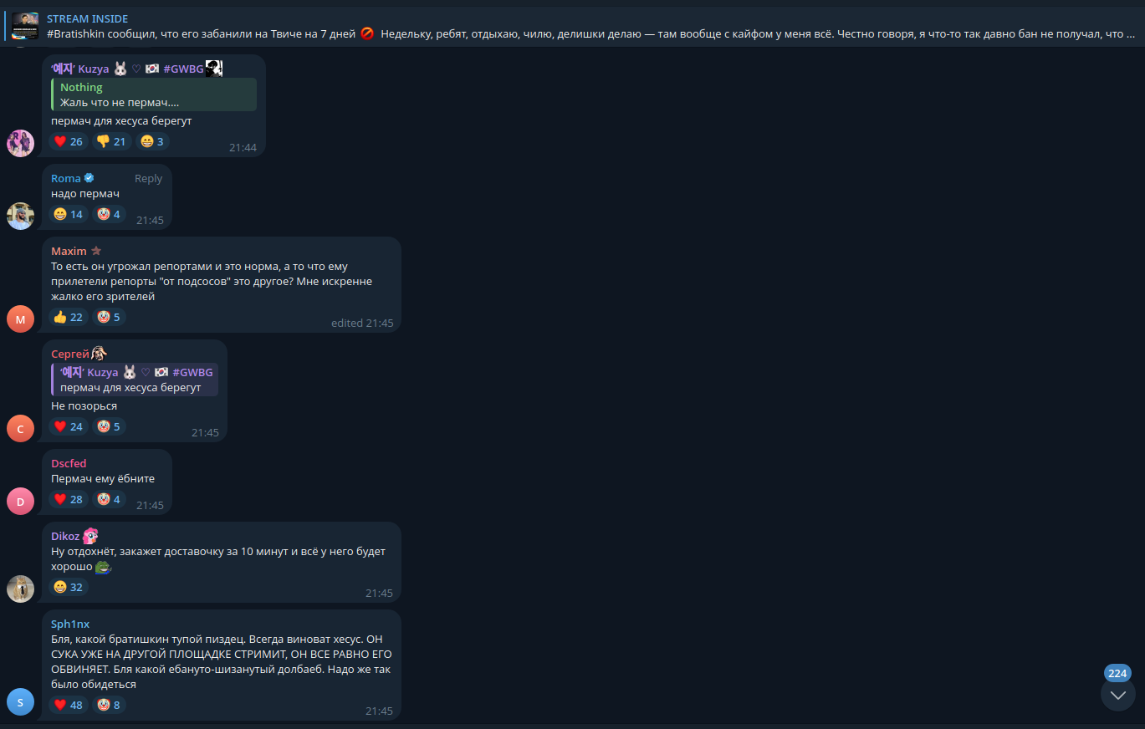Click the clown reaction with 8 on Sph1nx's message

click(x=109, y=705)
